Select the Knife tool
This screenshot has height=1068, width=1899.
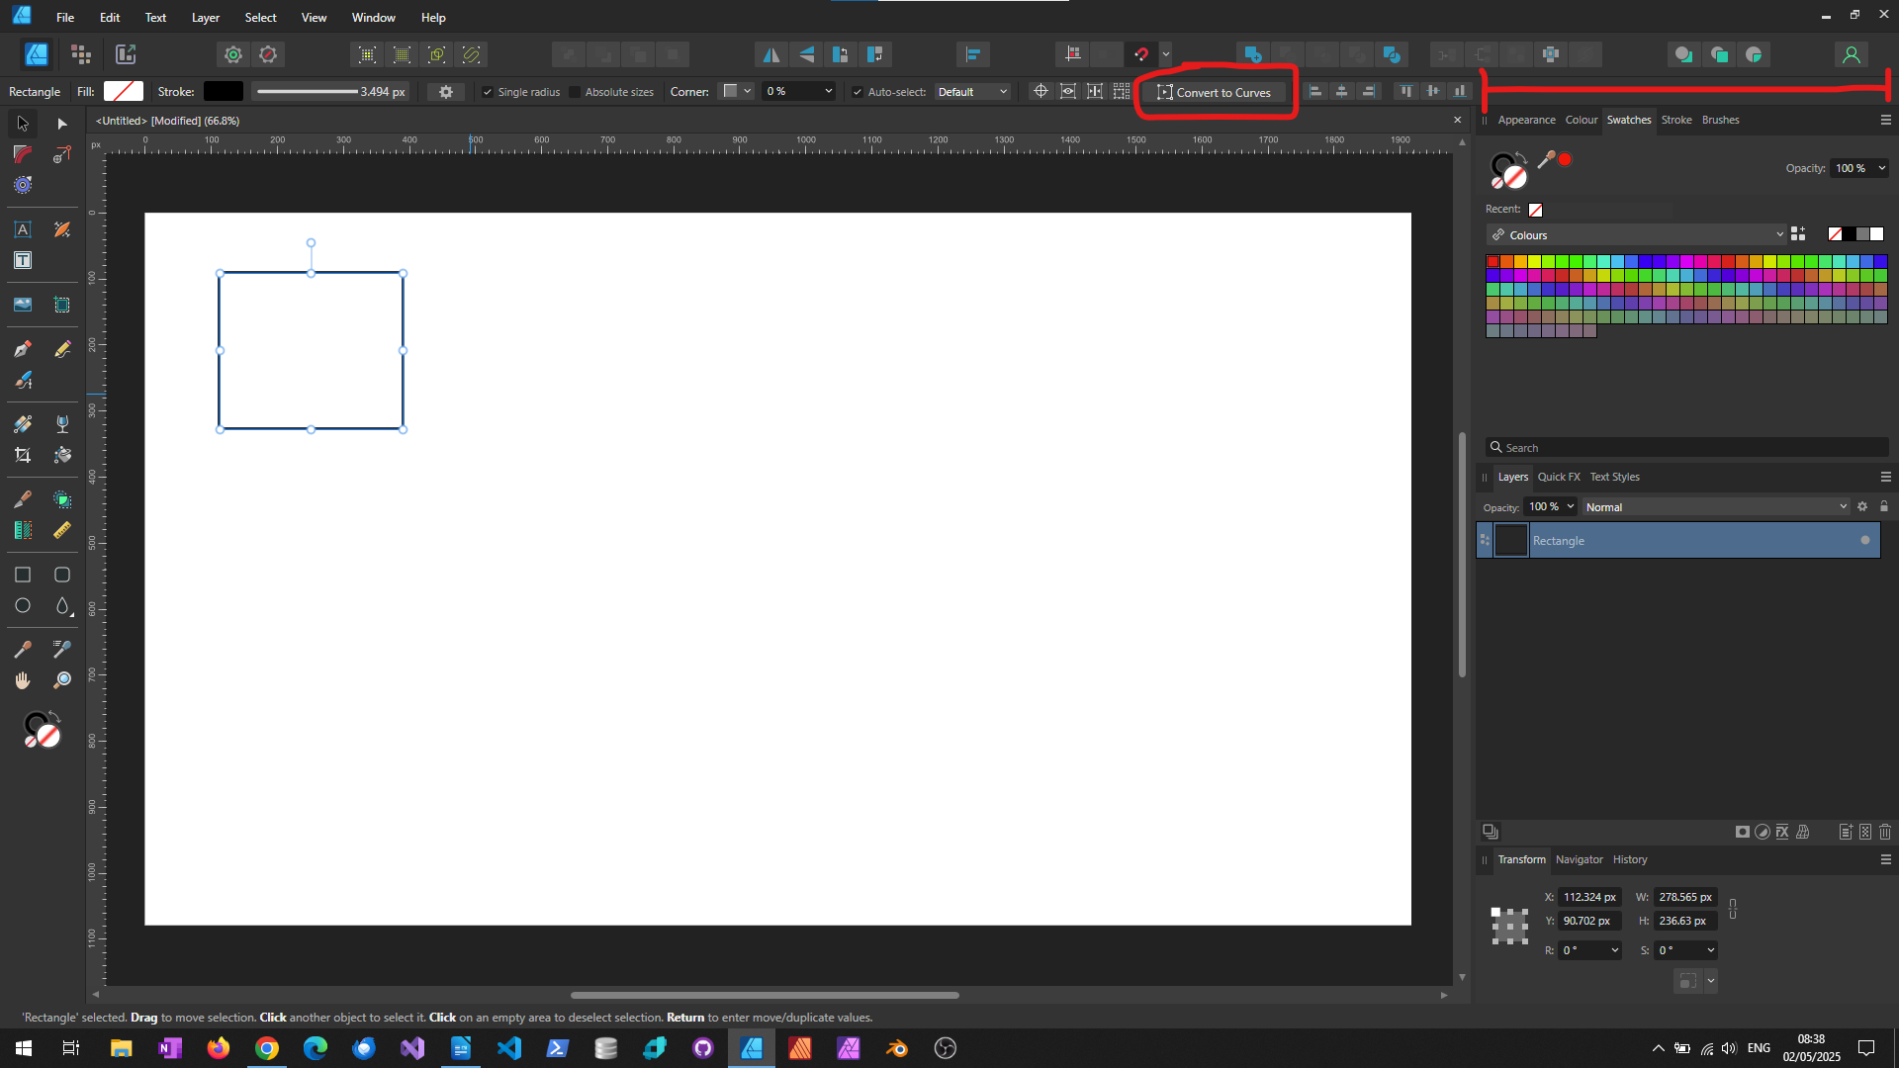pos(23,499)
